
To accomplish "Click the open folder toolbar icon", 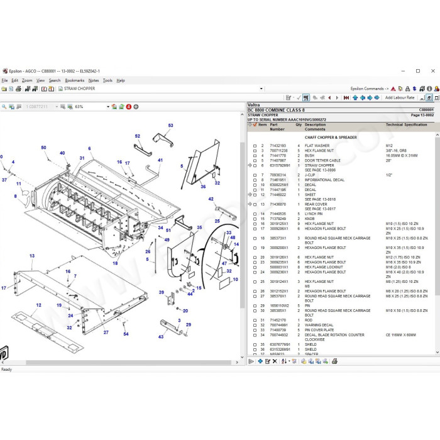I will [4, 89].
